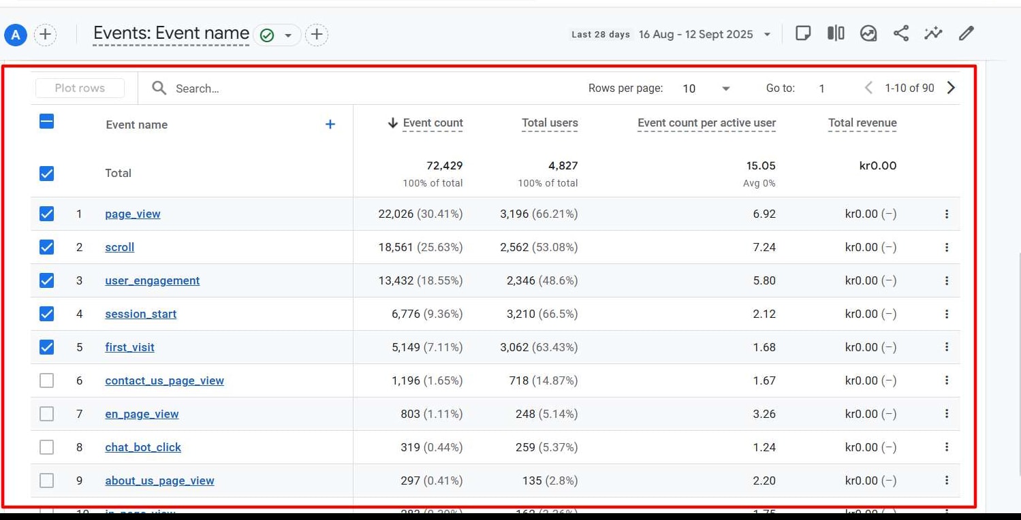Screen dimensions: 1021x520
Task: Open the session_start event link
Action: coord(141,314)
